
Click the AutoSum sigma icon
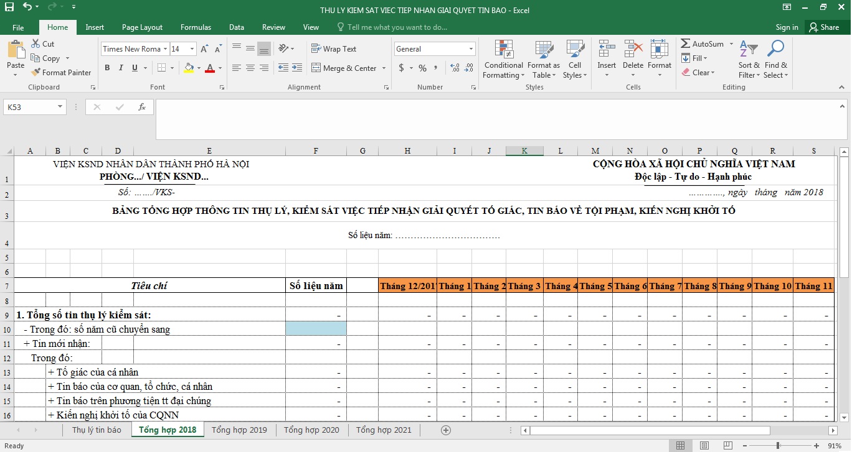[686, 44]
